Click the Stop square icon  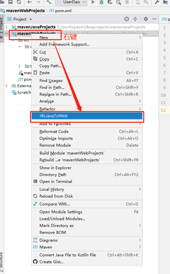point(127,2)
